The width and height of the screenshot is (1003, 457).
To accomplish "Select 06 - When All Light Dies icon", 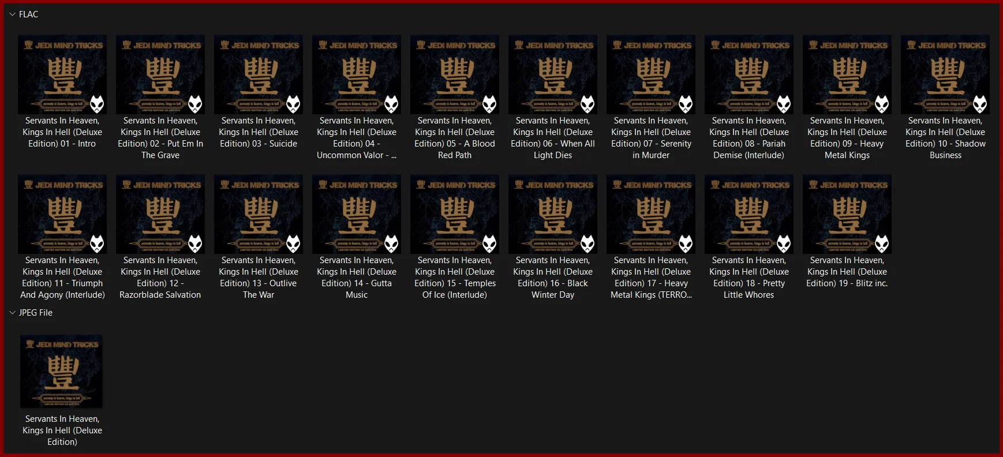I will (x=553, y=74).
